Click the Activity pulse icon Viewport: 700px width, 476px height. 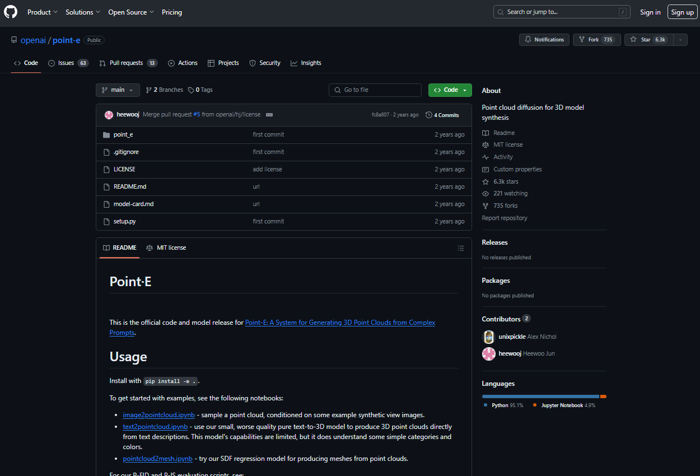point(486,157)
